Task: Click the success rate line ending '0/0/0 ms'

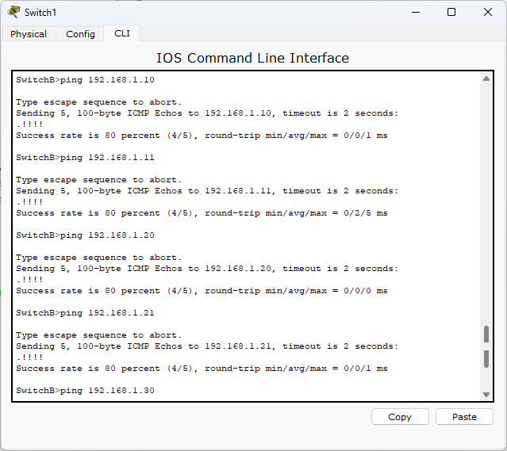Action: [x=202, y=291]
